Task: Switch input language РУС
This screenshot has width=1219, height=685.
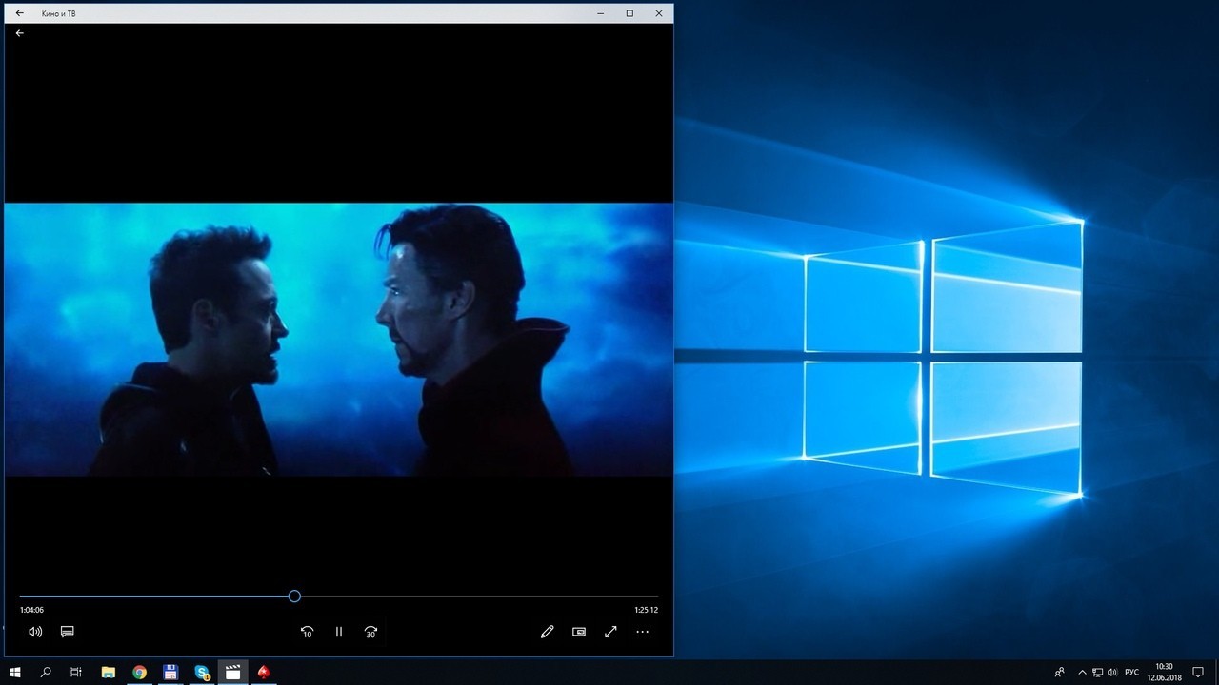Action: [x=1131, y=673]
